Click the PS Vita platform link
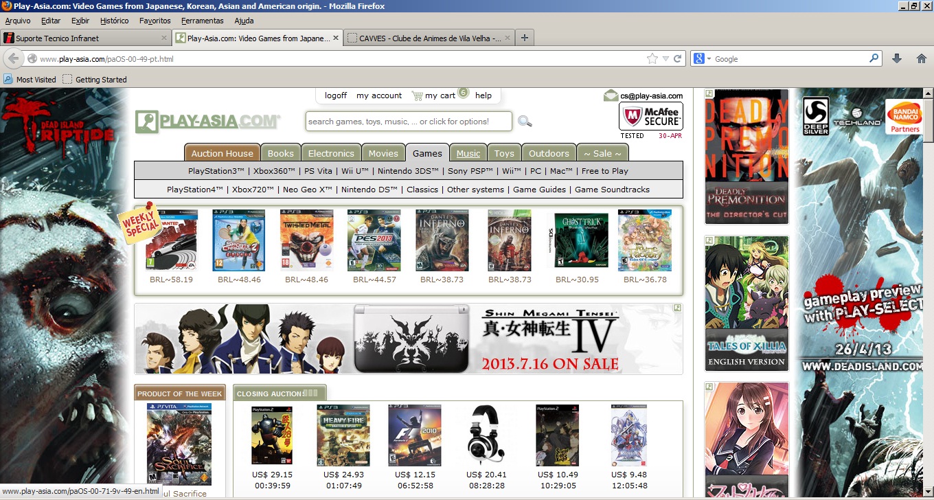 [x=318, y=171]
